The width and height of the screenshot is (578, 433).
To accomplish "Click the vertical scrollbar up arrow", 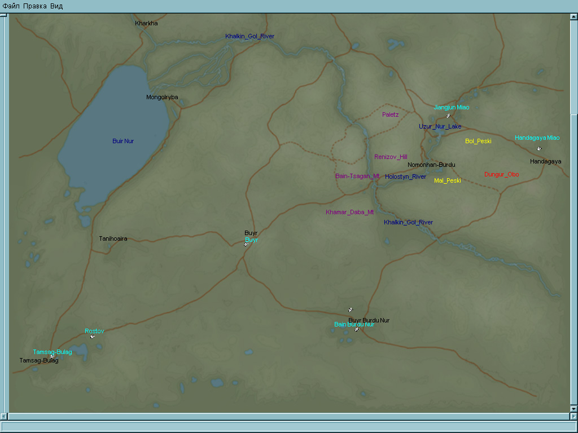I will pos(574,16).
